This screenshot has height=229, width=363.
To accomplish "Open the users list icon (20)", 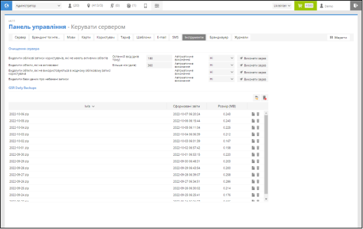I will (73, 6).
